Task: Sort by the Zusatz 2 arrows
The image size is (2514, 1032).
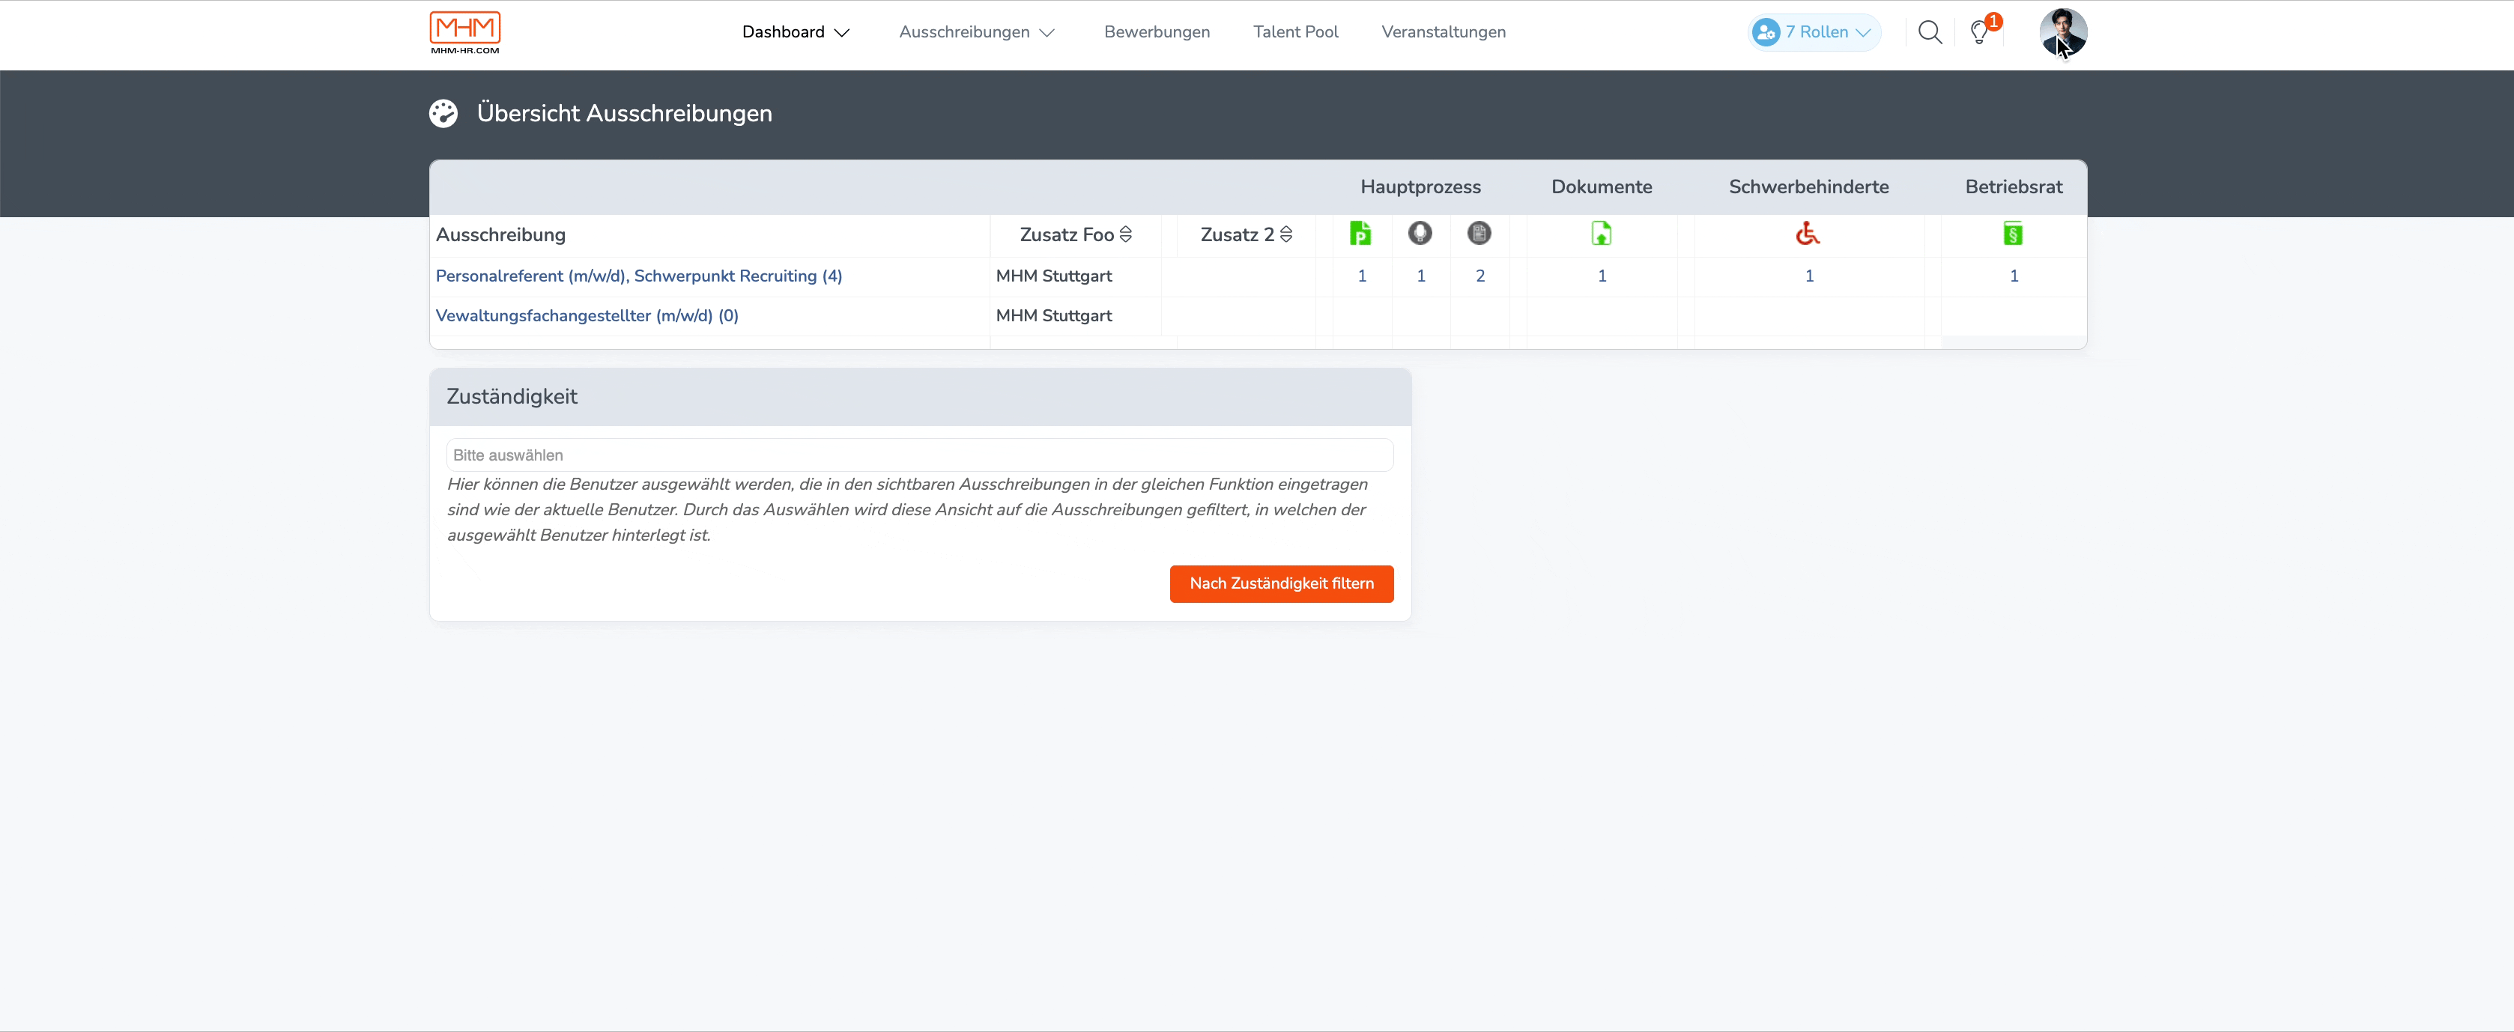Action: [x=1286, y=234]
